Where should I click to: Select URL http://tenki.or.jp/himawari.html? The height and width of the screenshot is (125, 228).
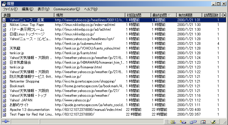(78, 67)
